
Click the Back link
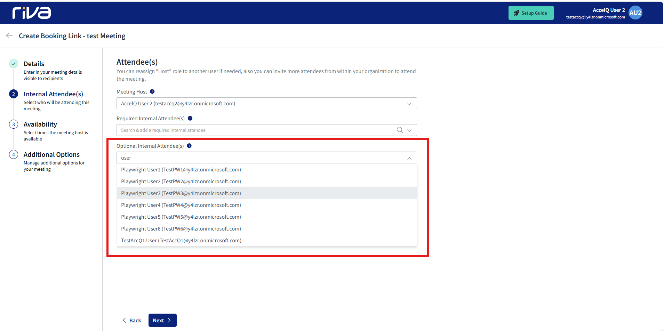(x=135, y=321)
